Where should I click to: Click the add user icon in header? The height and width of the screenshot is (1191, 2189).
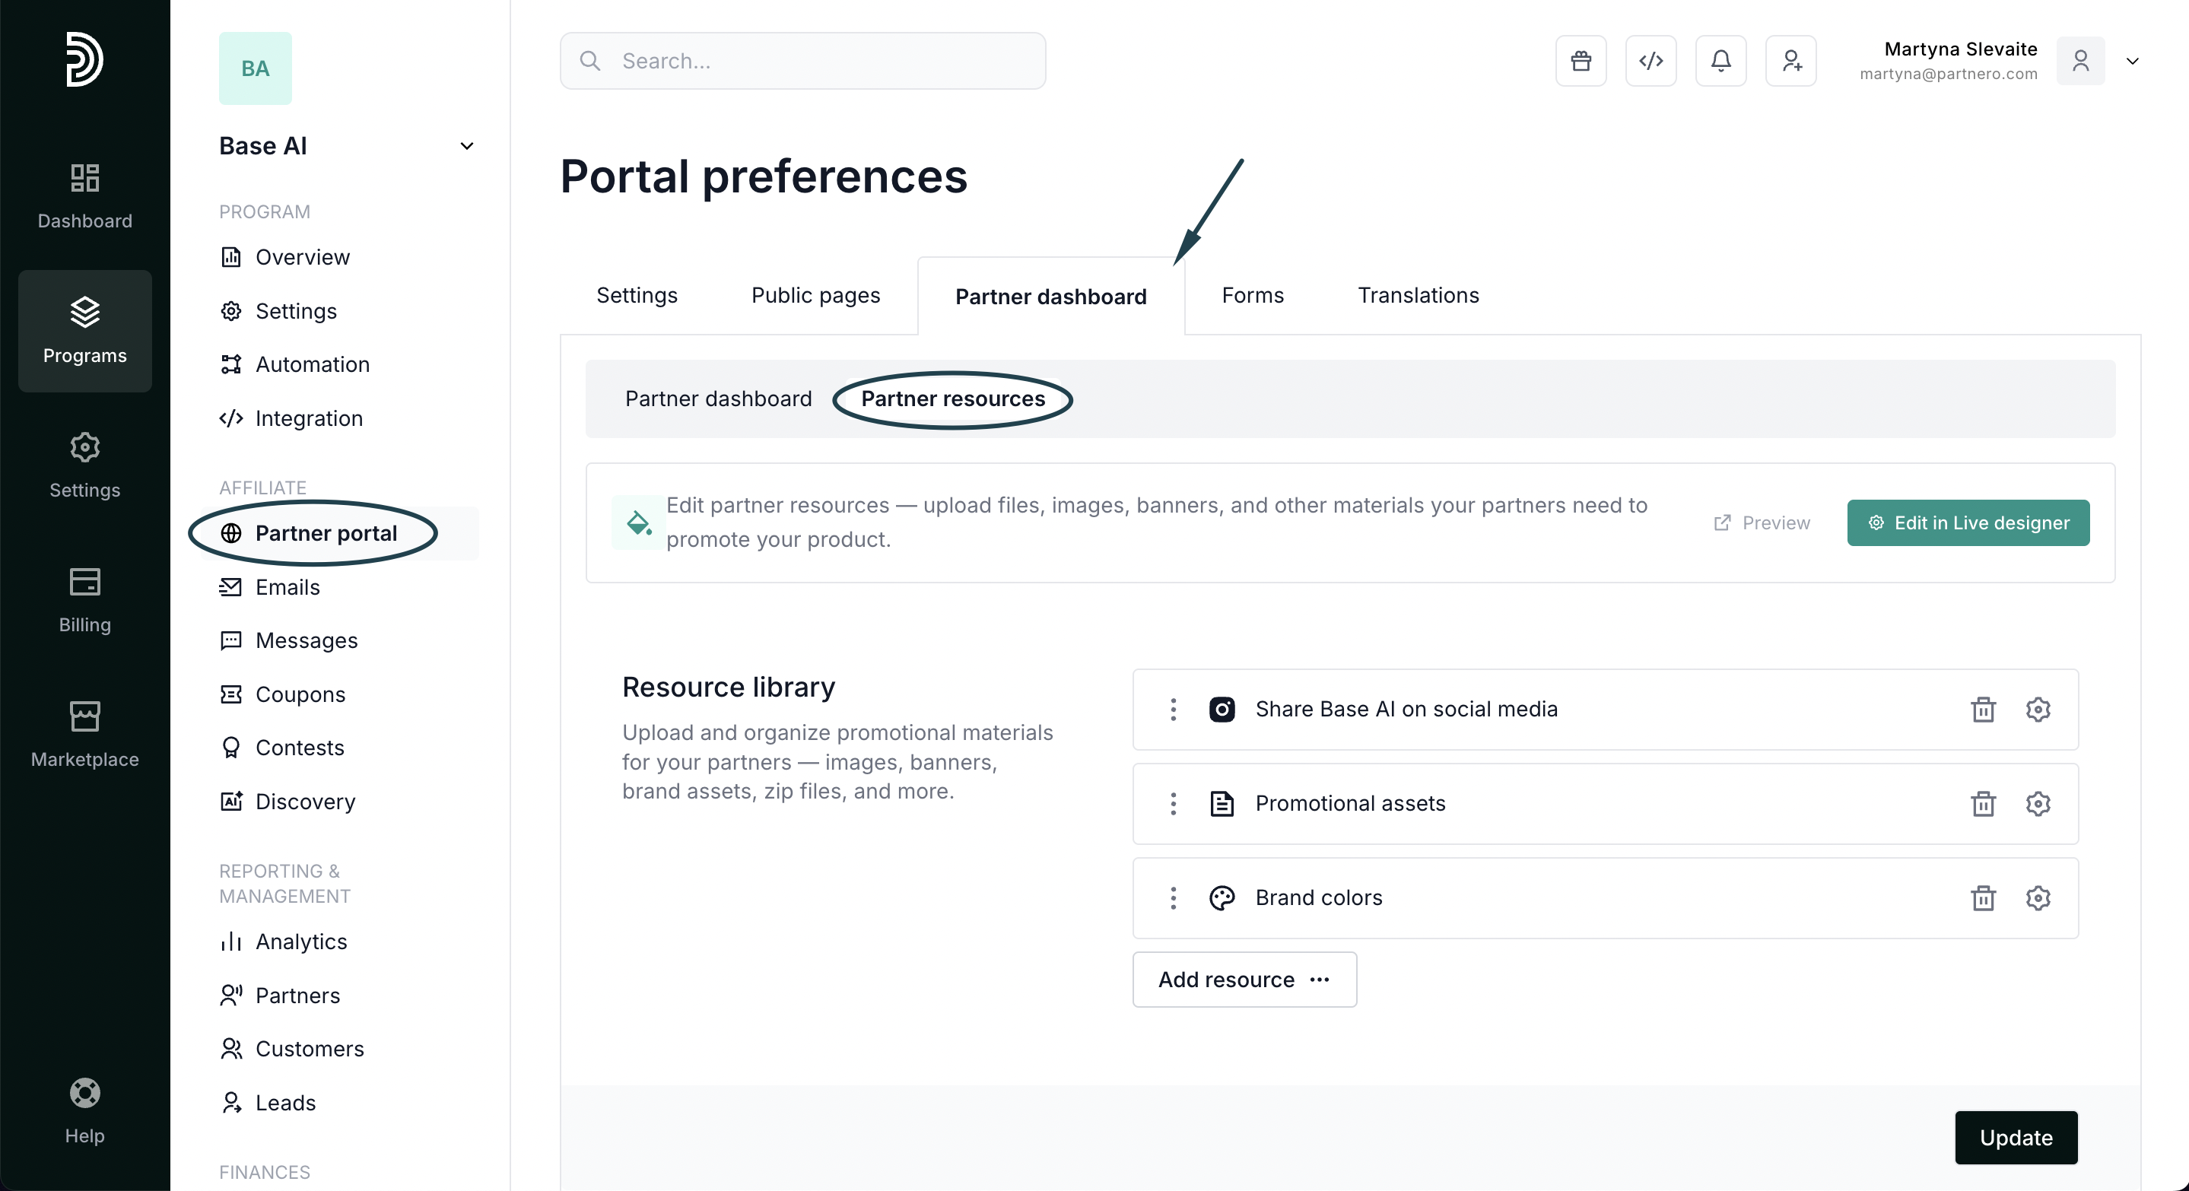pyautogui.click(x=1790, y=61)
